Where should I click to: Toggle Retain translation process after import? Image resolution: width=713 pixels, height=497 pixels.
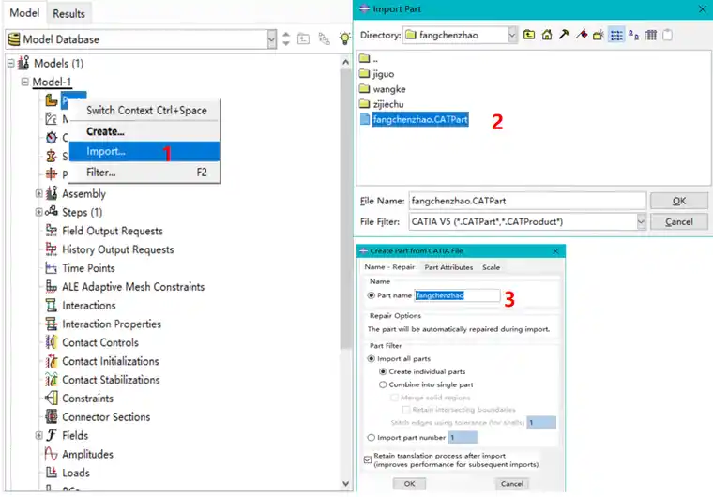pyautogui.click(x=368, y=460)
